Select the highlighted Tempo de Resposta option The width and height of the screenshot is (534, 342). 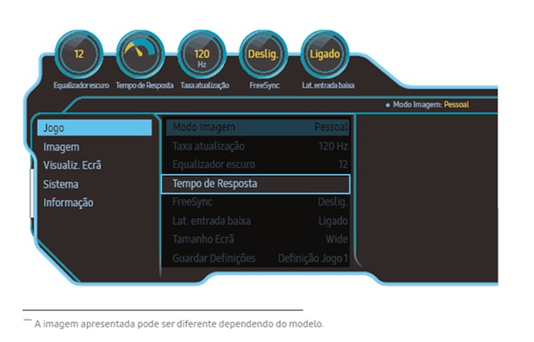[x=256, y=184]
